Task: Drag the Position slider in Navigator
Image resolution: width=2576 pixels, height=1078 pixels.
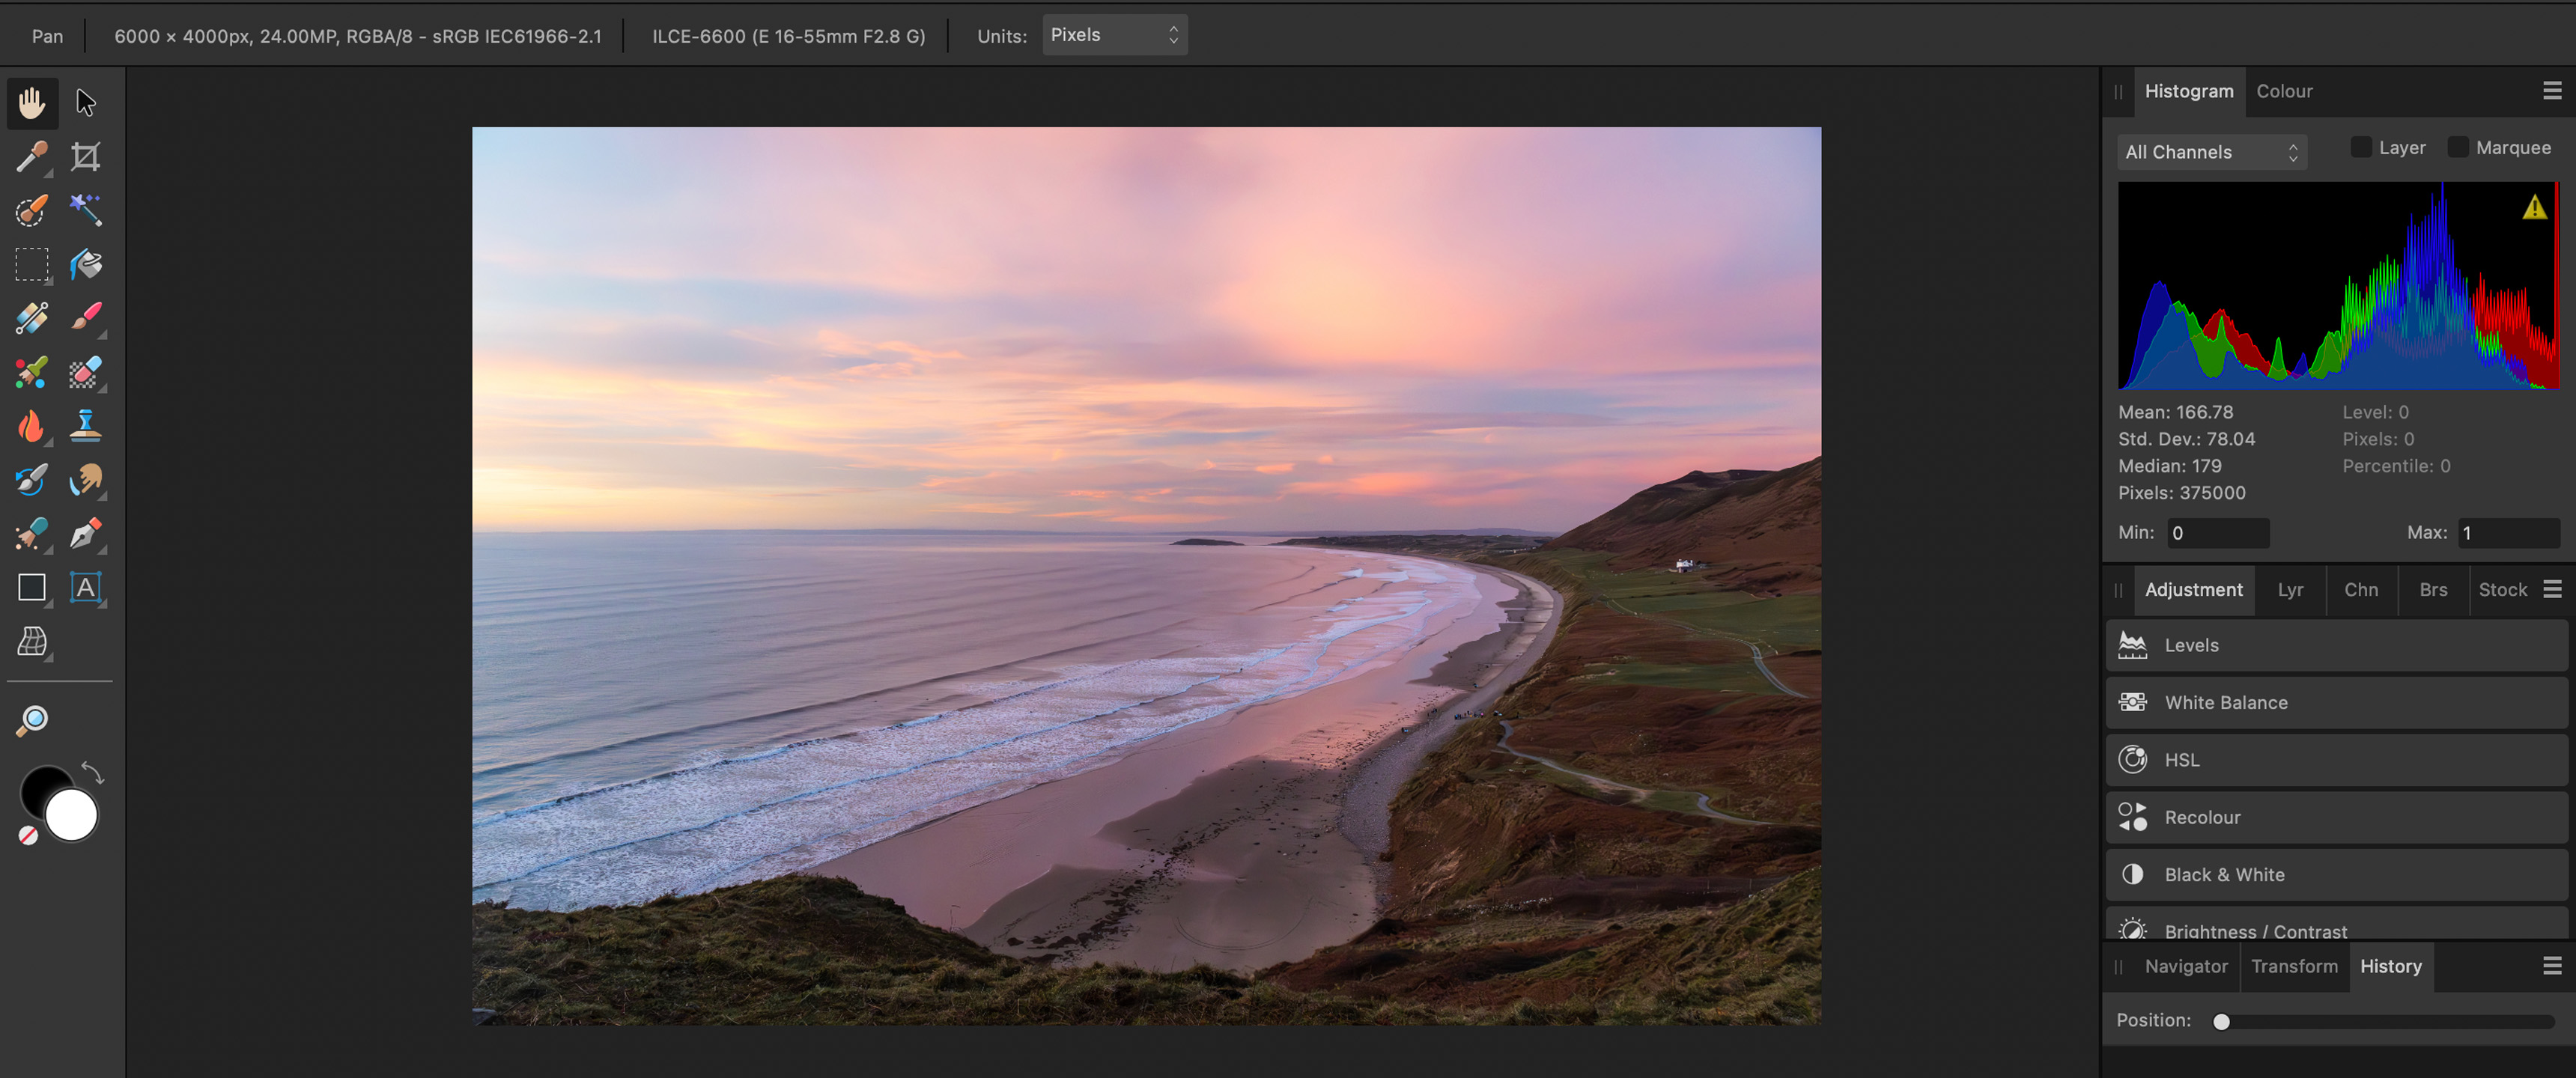Action: 2221,1019
